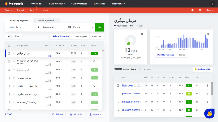Open the Persian language dropdown
Screen dimensions: 218x122
[80, 27]
